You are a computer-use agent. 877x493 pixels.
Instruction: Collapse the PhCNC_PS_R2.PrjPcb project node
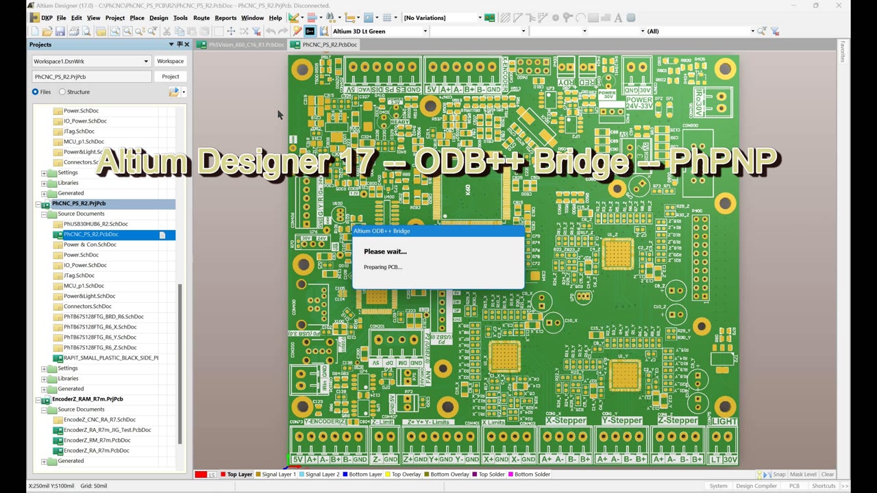37,204
